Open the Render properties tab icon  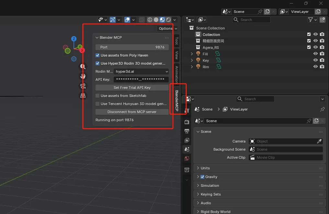(187, 122)
